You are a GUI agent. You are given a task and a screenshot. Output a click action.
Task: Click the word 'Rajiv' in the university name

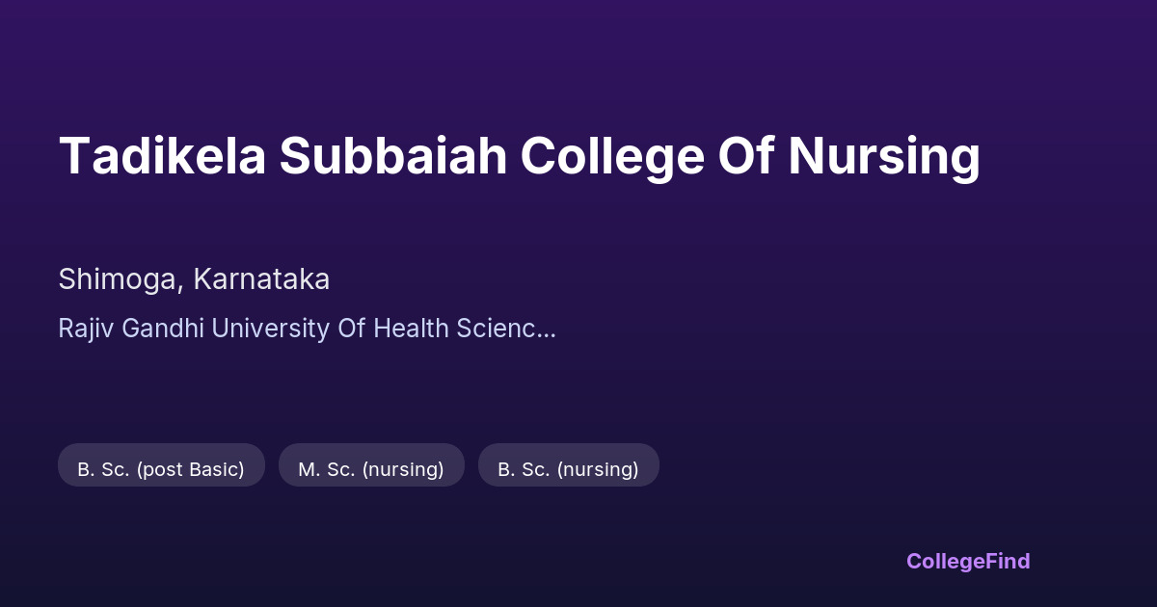point(83,329)
